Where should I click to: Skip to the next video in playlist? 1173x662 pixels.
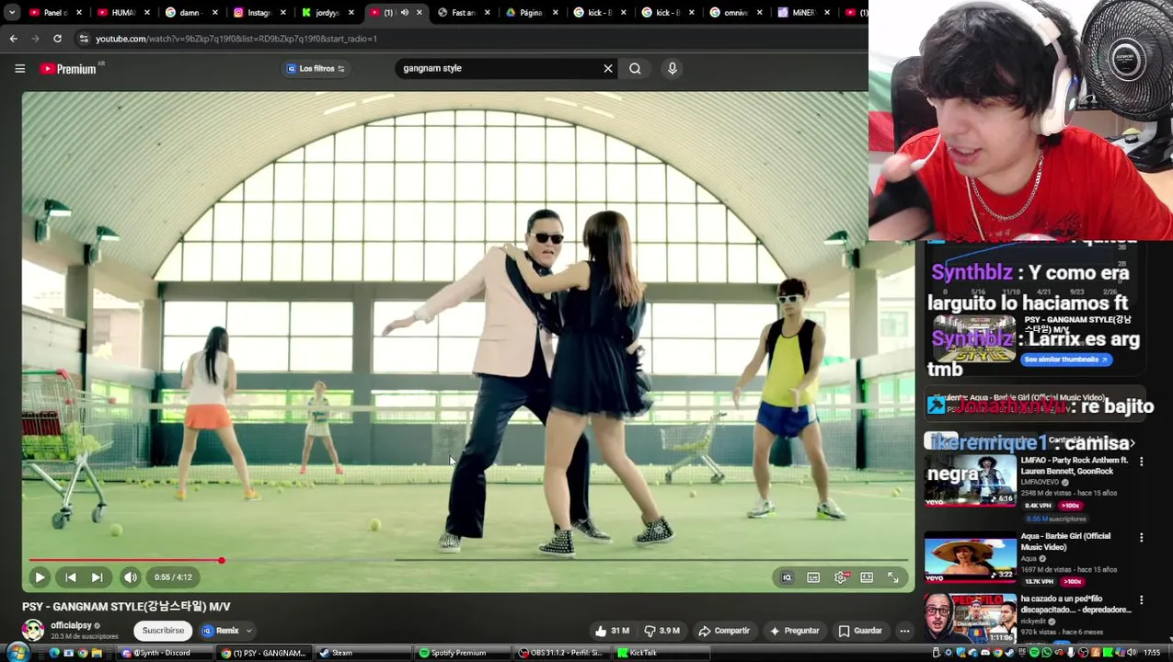(x=98, y=577)
